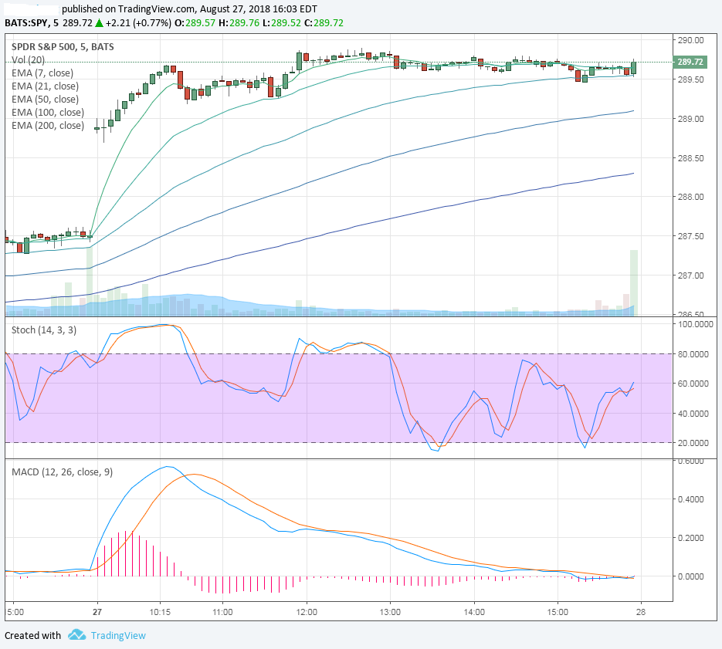Click the TradingView cloud logo icon
Image resolution: width=722 pixels, height=649 pixels.
coord(77,635)
